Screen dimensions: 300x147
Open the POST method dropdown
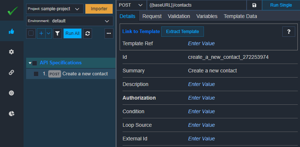(131, 5)
